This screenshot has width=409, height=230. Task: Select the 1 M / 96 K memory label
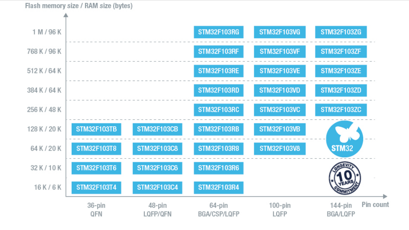[x=47, y=32]
